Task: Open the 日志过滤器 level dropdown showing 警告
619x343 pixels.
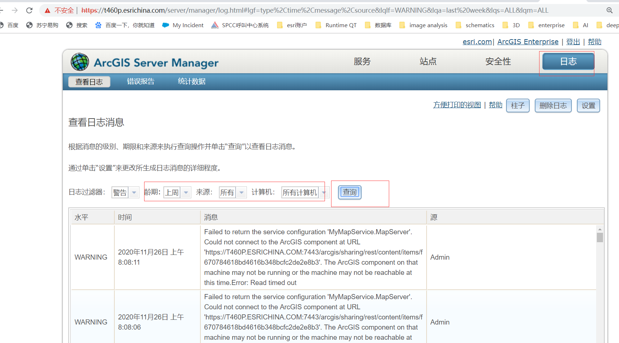Action: [x=134, y=192]
